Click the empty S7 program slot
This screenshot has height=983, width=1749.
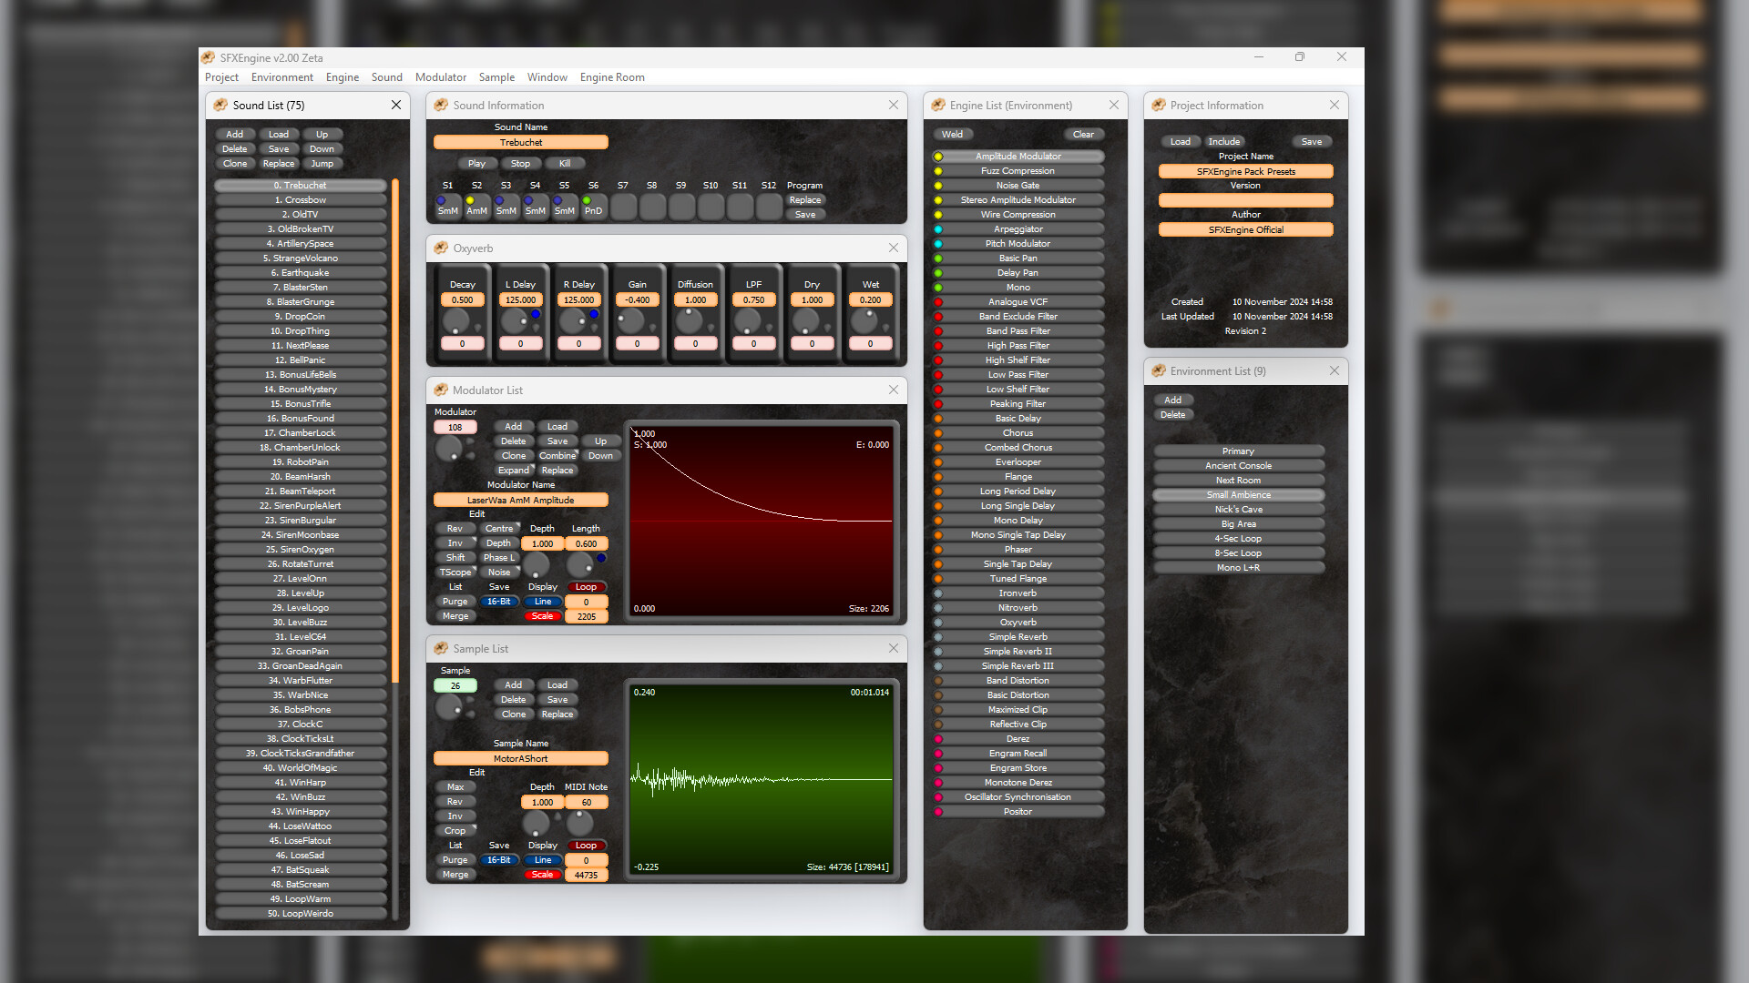[623, 207]
